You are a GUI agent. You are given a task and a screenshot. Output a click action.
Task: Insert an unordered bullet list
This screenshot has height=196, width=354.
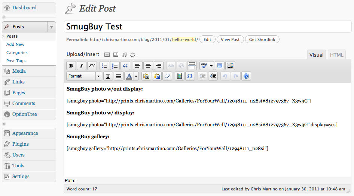coord(104,66)
